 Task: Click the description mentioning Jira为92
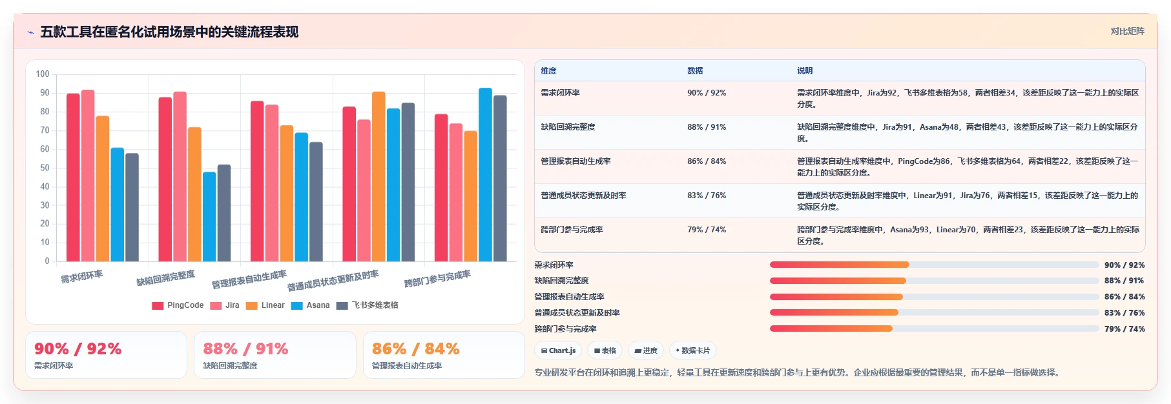point(968,99)
